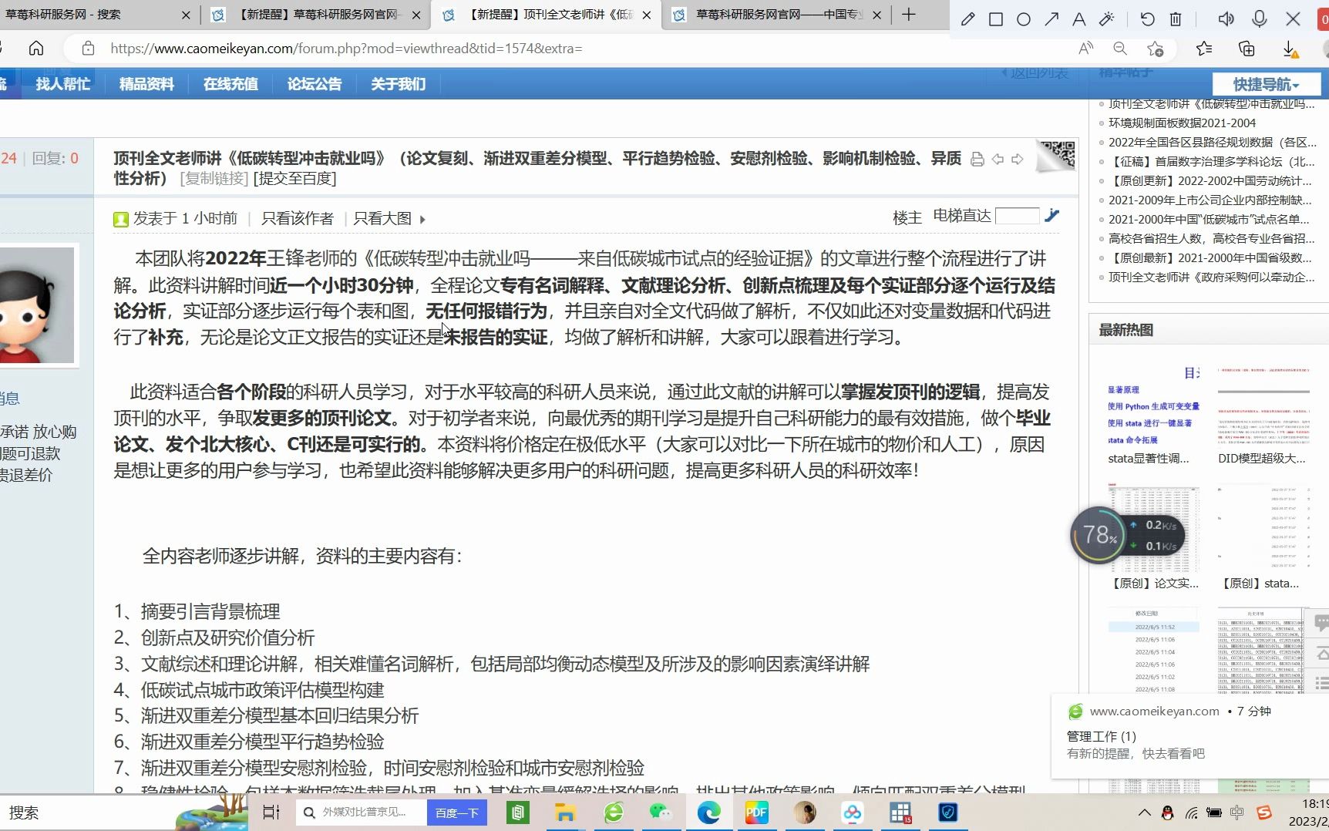This screenshot has height=831, width=1329.
Task: Toggle the recorder microphone
Action: pos(1260,19)
